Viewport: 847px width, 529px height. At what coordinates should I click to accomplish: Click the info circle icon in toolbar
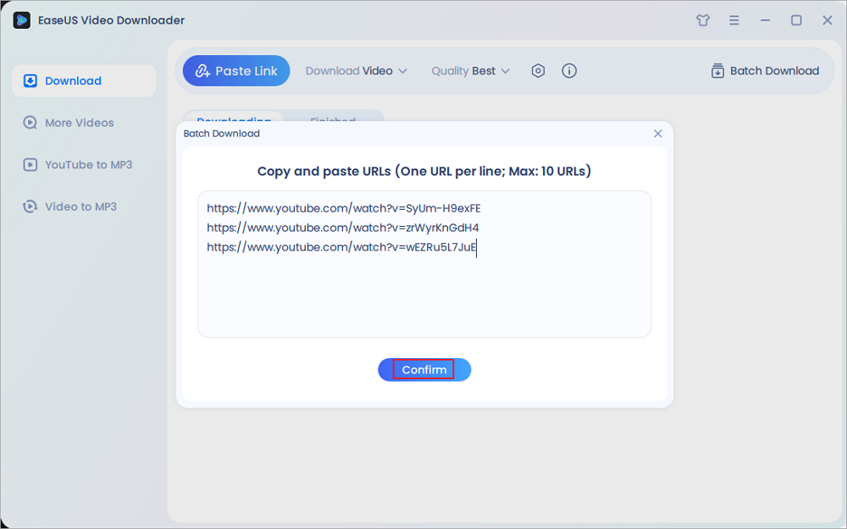pos(569,71)
